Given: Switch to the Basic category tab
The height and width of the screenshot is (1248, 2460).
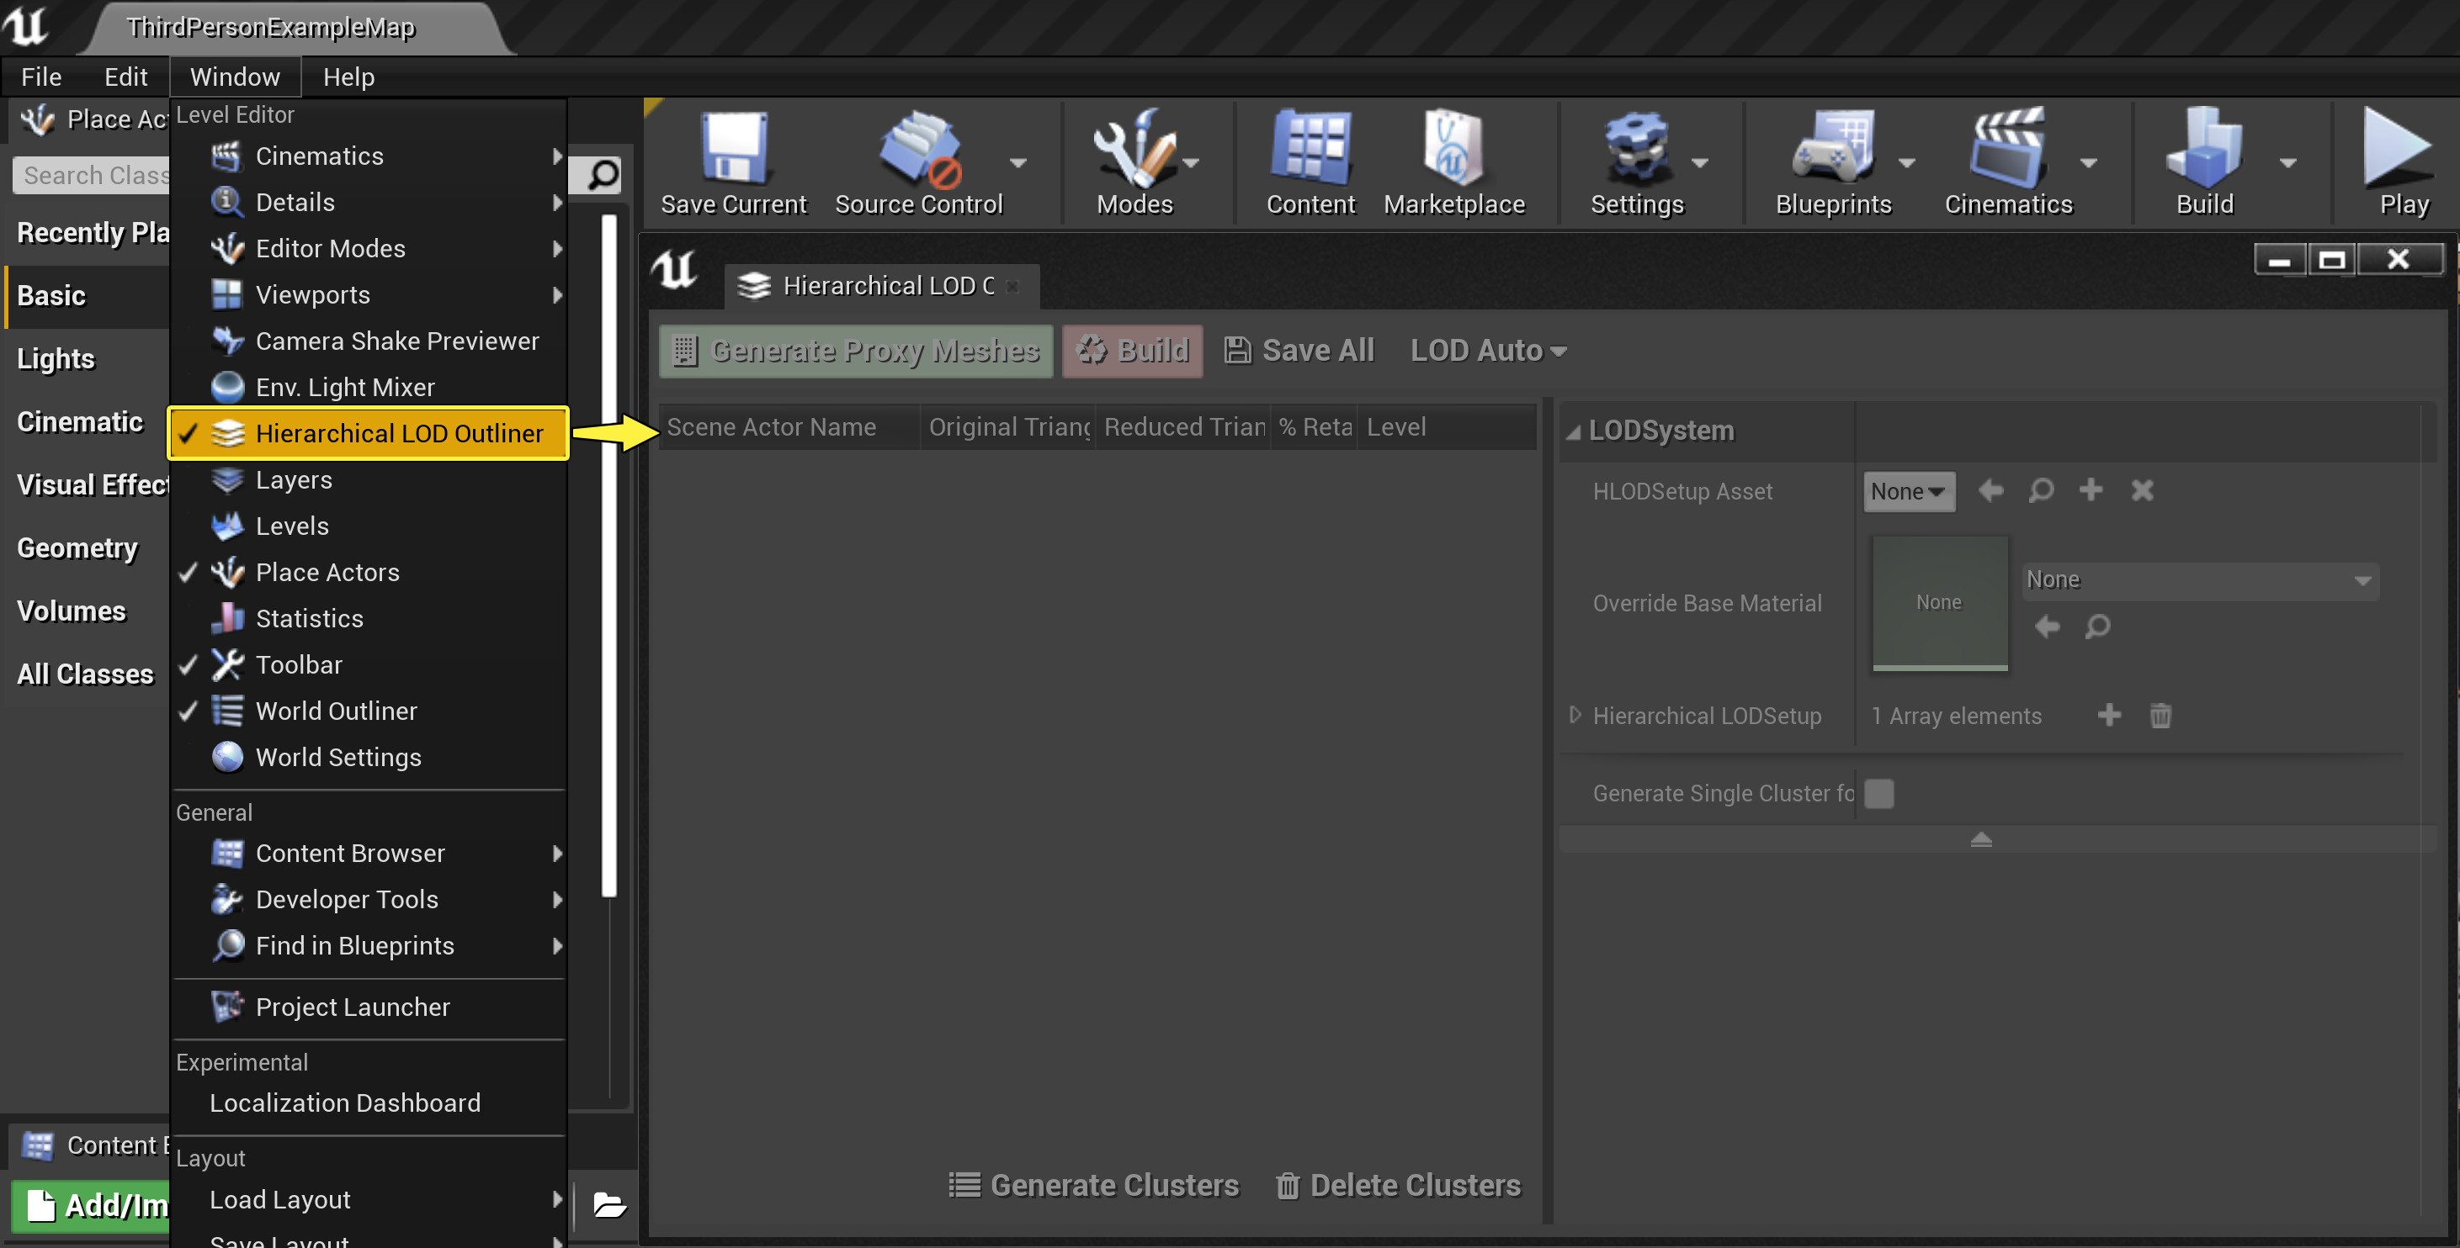Looking at the screenshot, I should 51,296.
